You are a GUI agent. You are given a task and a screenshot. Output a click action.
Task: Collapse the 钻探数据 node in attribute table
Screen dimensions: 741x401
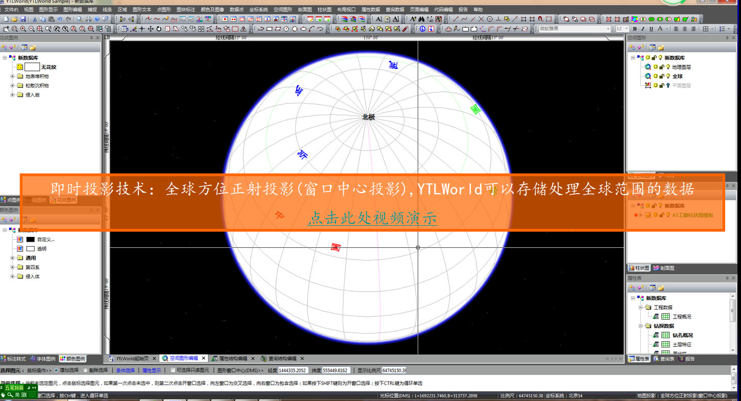coord(641,326)
